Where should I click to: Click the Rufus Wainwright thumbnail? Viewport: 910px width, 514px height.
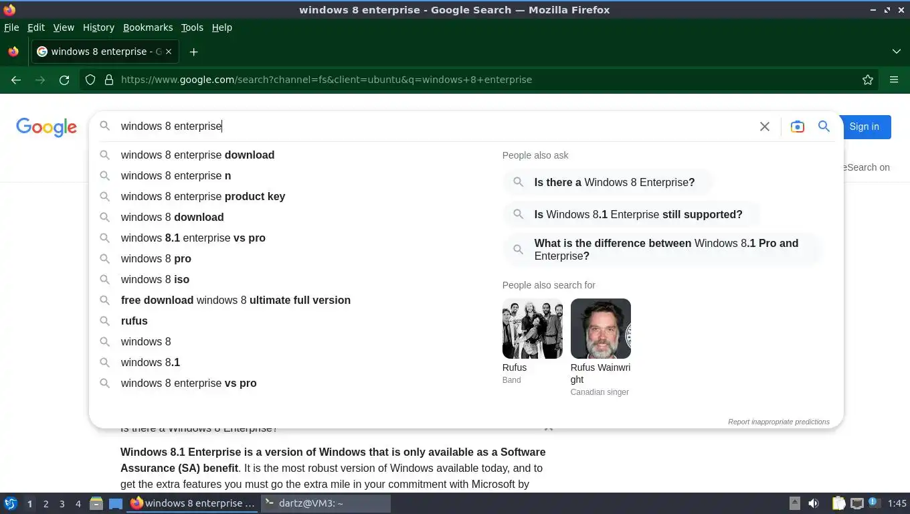[x=600, y=329]
